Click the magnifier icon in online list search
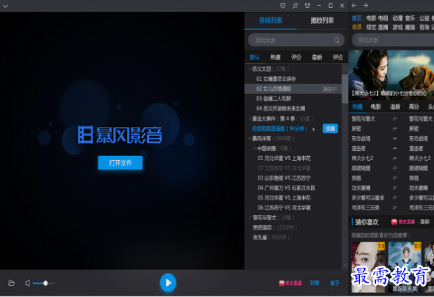The width and height of the screenshot is (434, 297). click(337, 41)
